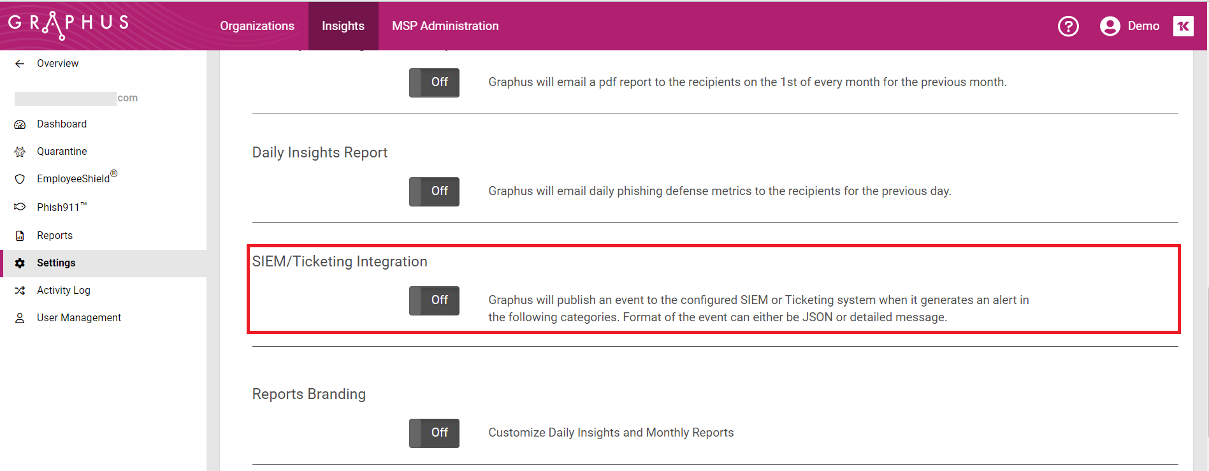The height and width of the screenshot is (471, 1209).
Task: Open the Organizations tab
Action: [257, 26]
